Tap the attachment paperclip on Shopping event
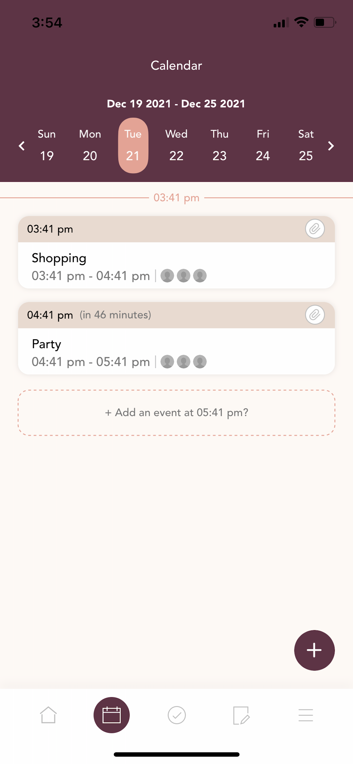353x764 pixels. 315,229
